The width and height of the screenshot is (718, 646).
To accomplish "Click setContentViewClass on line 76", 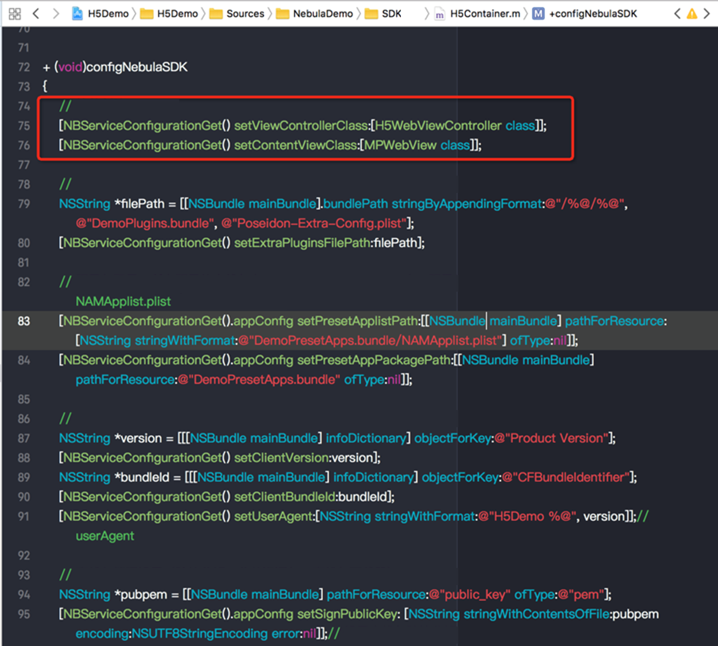I will pos(295,145).
